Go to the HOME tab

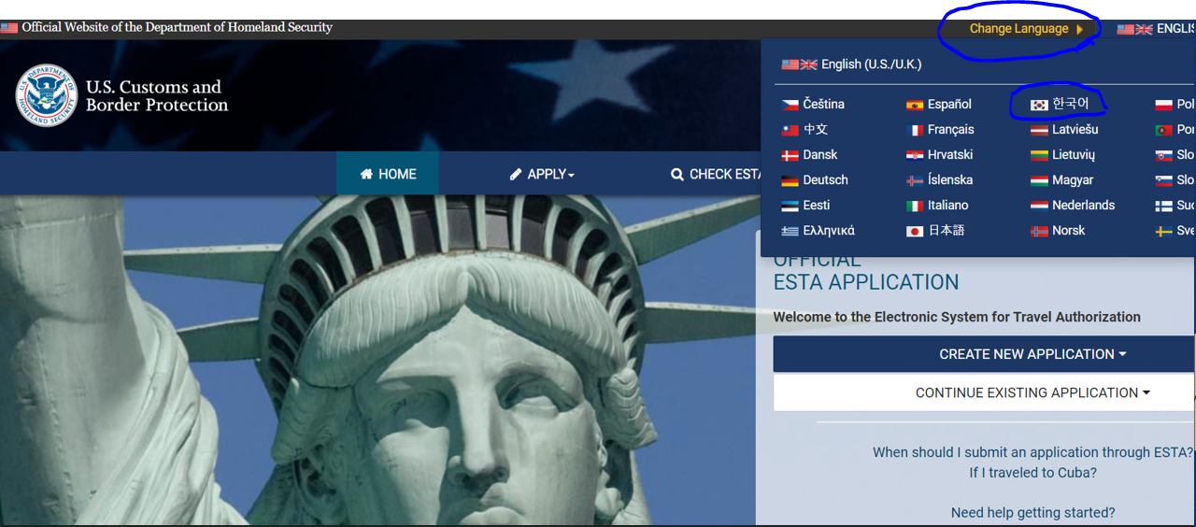[x=388, y=174]
